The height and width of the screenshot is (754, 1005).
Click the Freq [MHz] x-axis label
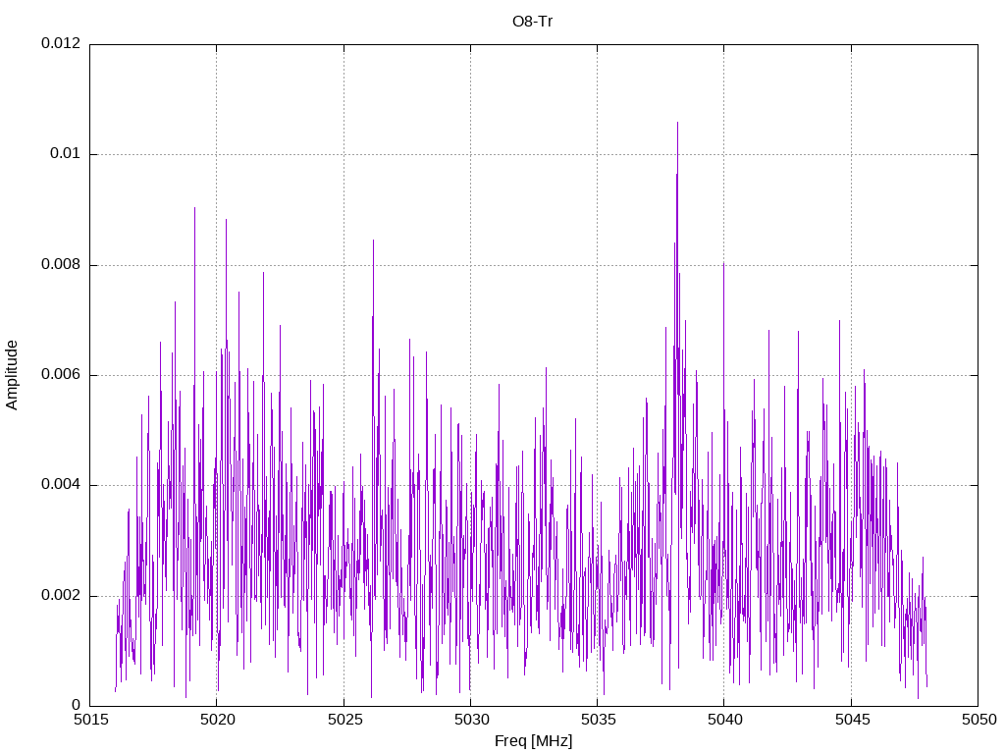(533, 741)
